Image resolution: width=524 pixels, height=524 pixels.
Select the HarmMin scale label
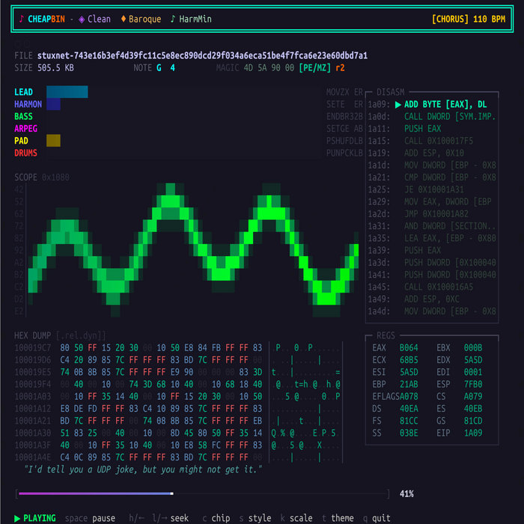(x=195, y=19)
